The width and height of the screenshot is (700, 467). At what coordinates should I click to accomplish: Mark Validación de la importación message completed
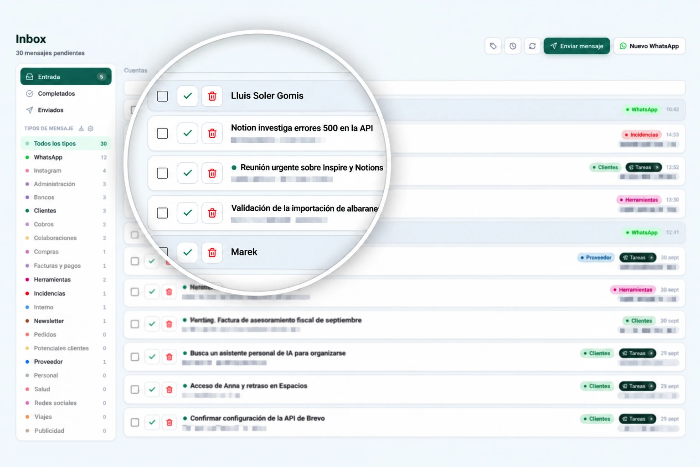coord(187,213)
